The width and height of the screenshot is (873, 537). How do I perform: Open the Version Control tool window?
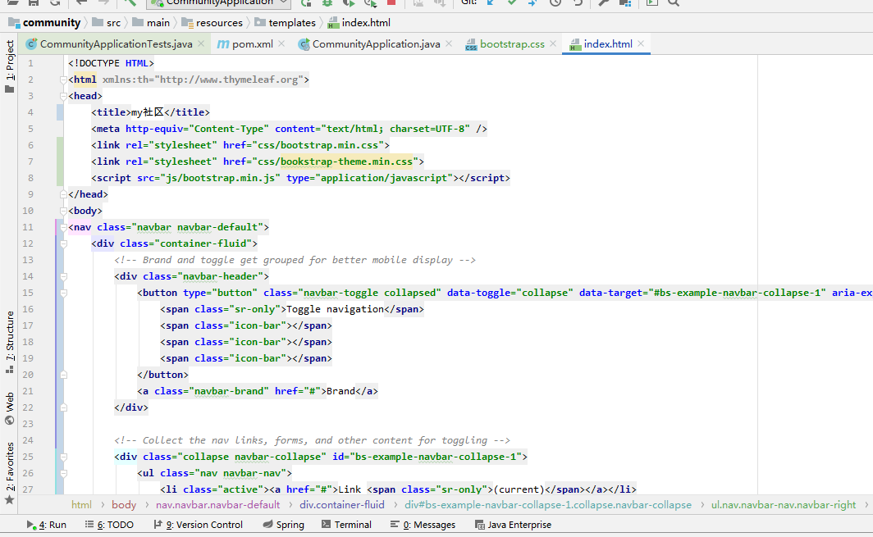(x=199, y=525)
